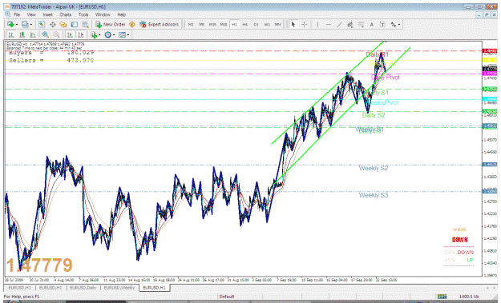Expand the Profiles dropdown arrow
501x303 pixels.
[x=31, y=25]
